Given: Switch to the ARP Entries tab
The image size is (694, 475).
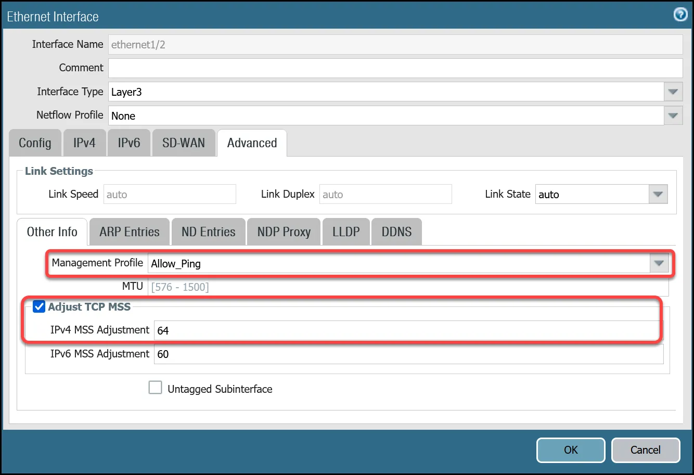Looking at the screenshot, I should 129,232.
